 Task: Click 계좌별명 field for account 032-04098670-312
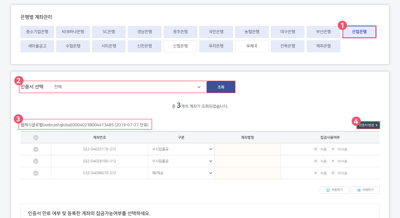pyautogui.click(x=247, y=173)
